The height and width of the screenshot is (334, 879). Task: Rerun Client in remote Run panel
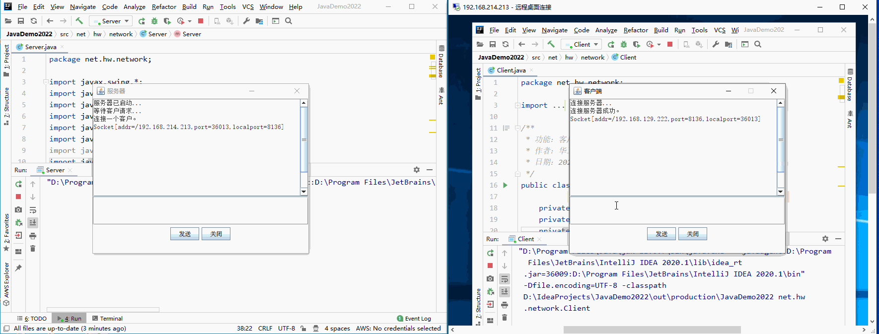pyautogui.click(x=490, y=253)
